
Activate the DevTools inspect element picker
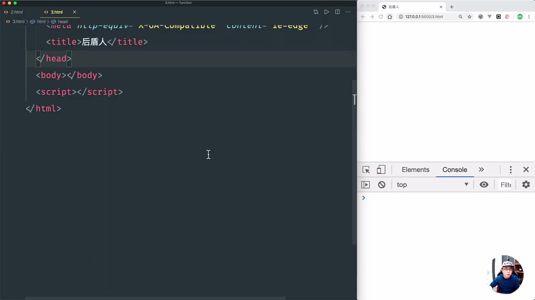(366, 170)
